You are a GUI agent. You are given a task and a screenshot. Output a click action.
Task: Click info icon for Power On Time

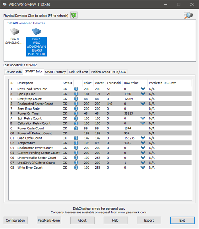76,113
